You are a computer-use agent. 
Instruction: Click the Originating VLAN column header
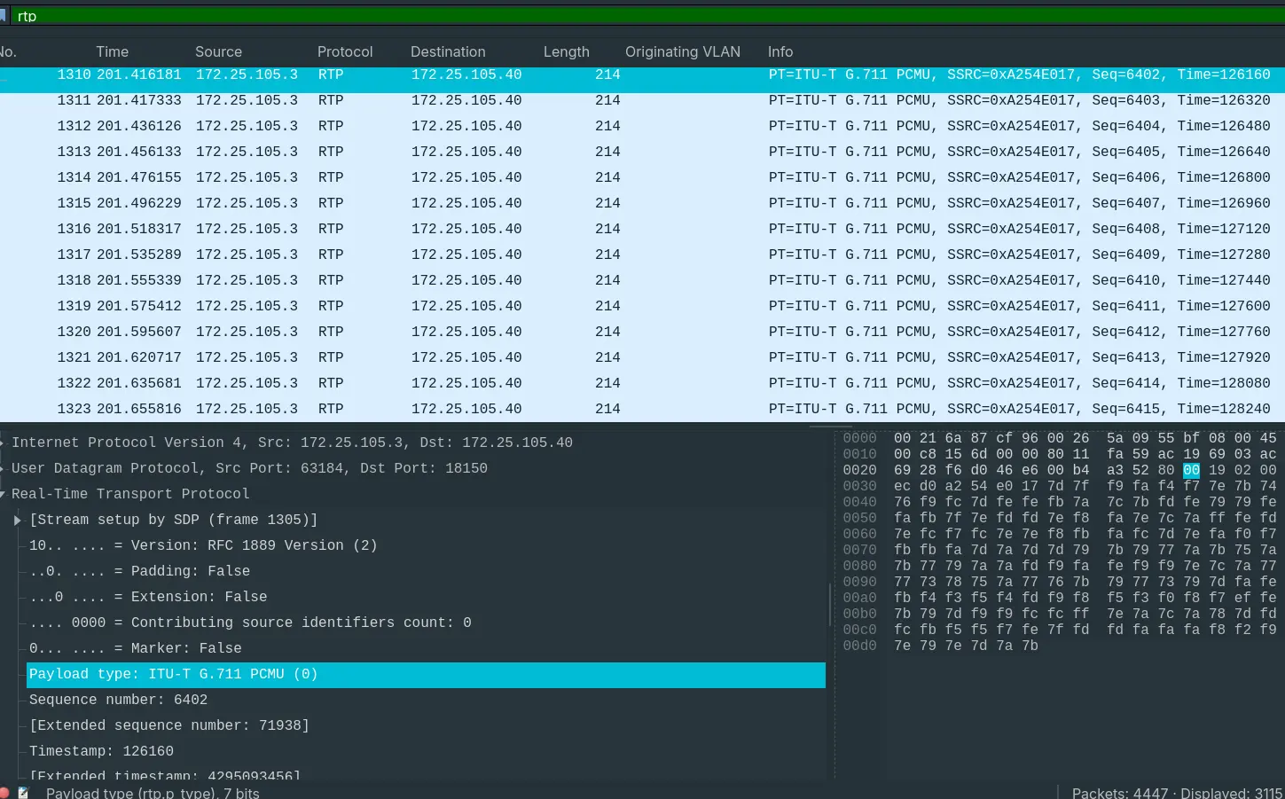pos(682,51)
